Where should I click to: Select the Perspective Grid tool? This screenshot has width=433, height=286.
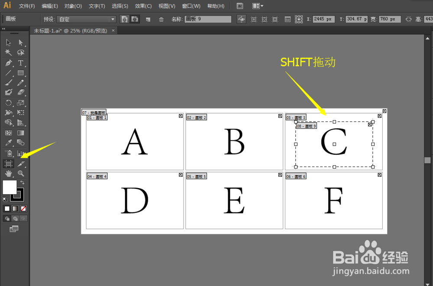21,122
